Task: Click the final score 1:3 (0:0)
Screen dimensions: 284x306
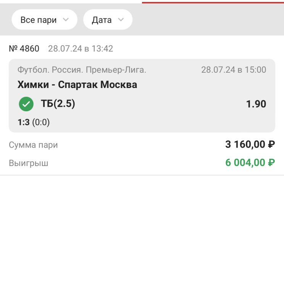Action: (34, 122)
